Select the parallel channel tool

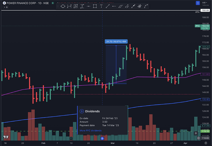coord(127,6)
